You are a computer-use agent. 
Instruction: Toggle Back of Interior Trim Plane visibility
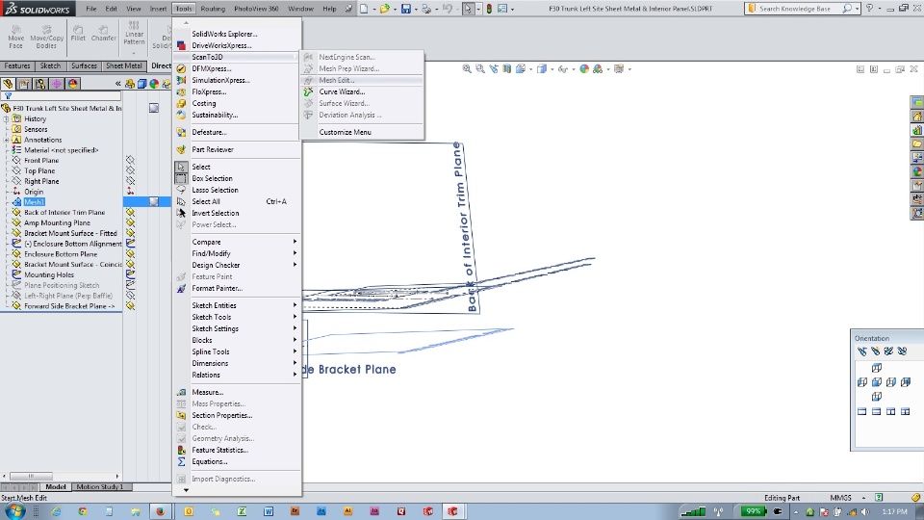pos(130,212)
